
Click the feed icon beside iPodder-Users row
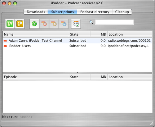coord(5,46)
